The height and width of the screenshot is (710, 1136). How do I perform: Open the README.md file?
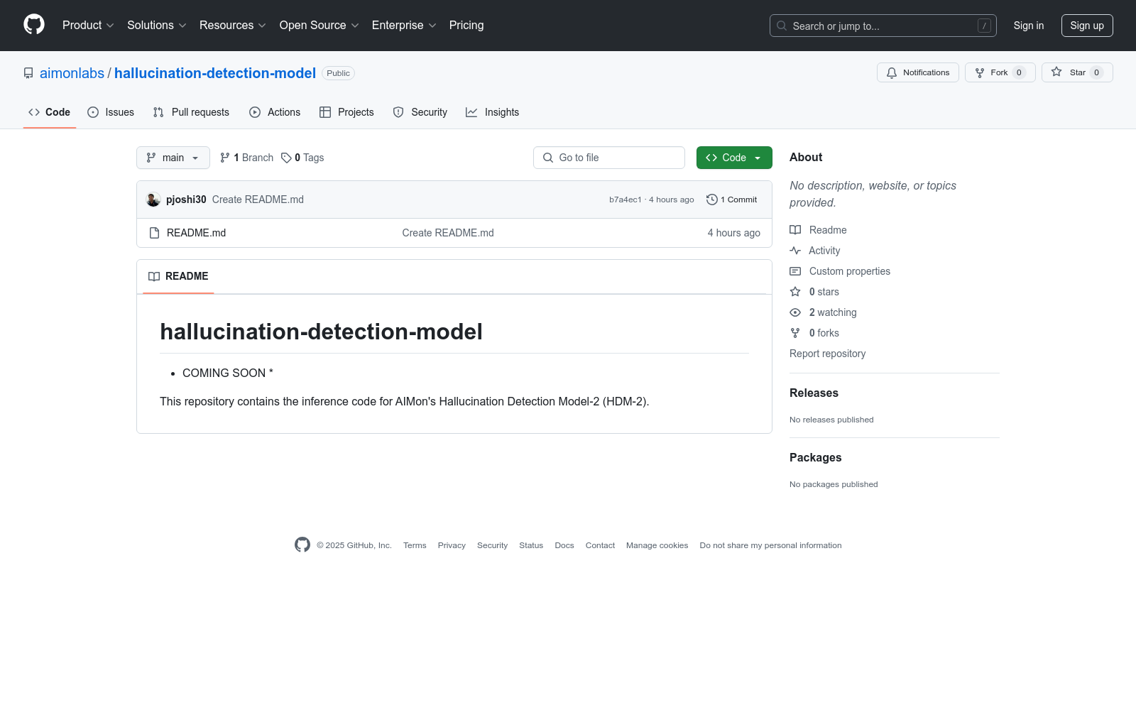pos(196,233)
